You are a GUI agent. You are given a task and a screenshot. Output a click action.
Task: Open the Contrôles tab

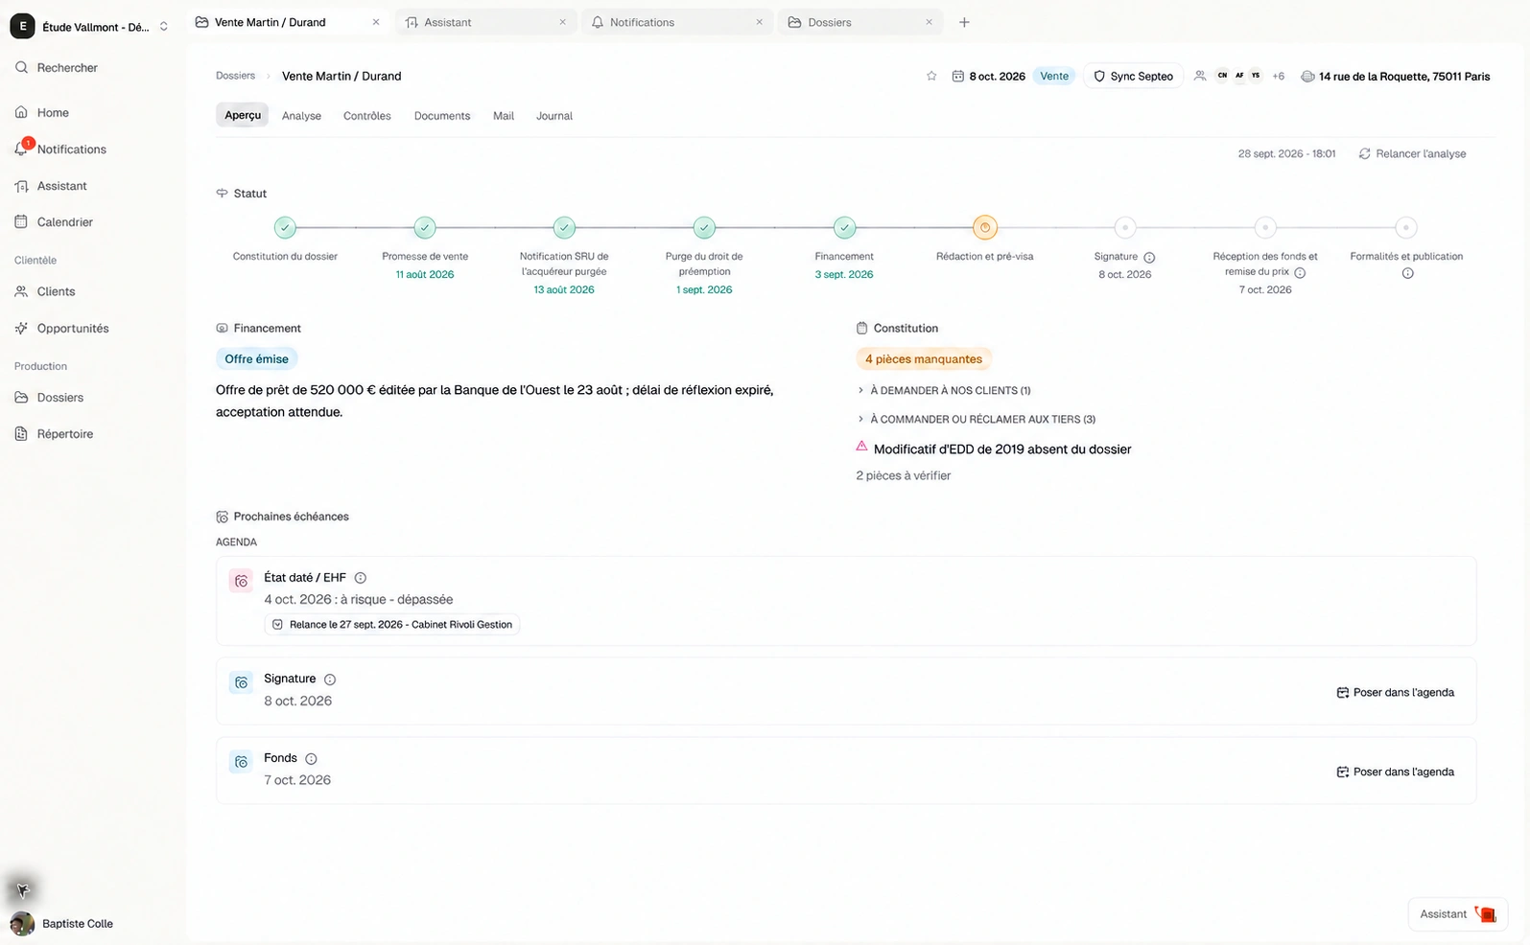[x=367, y=116]
